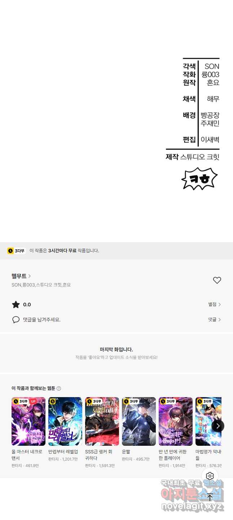This screenshot has width=233, height=520.
Task: Click the scroll-to-top arrow icon
Action: [x=210, y=498]
